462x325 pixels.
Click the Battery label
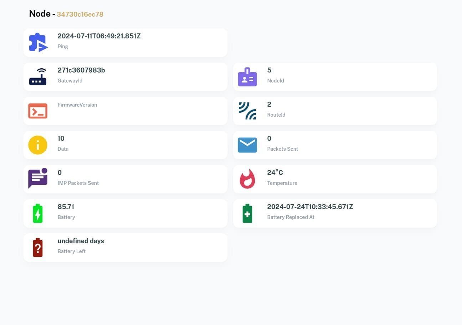point(66,217)
